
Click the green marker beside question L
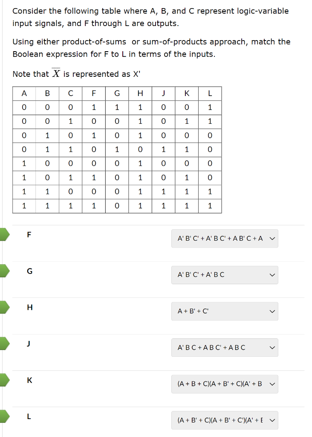3,416
